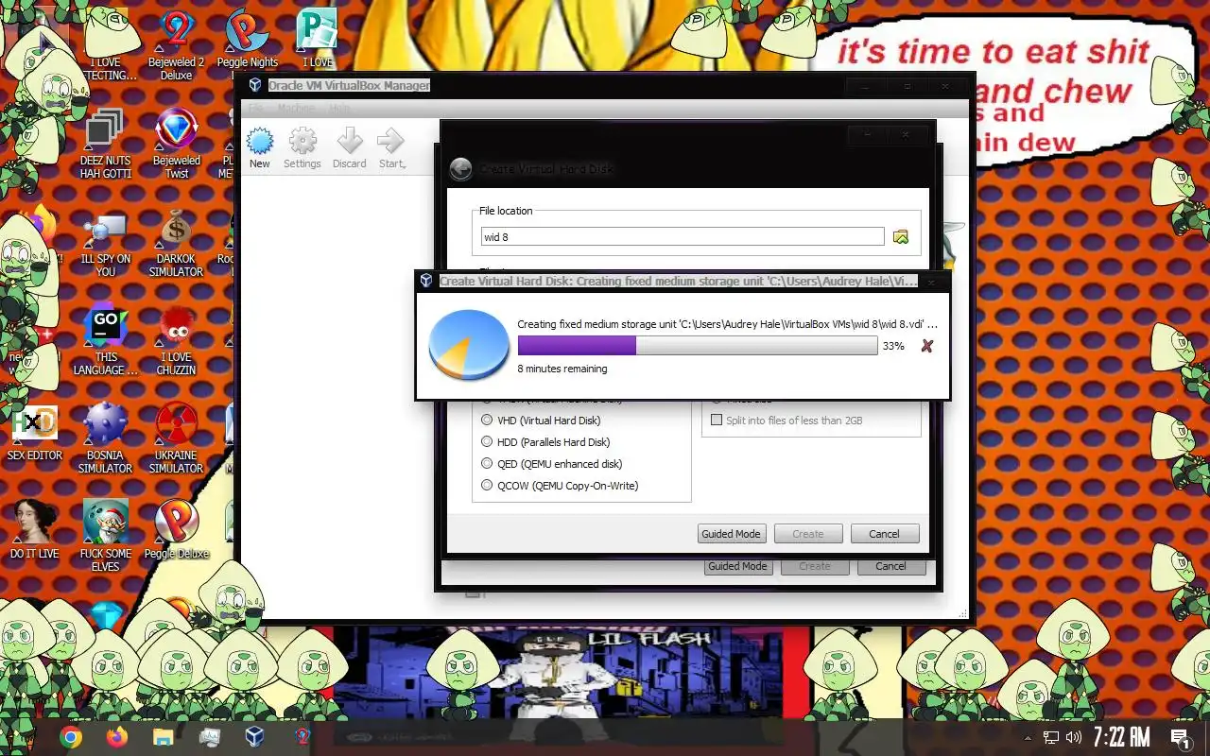Screen dimensions: 1210x756
Task: Click Cancel button in the rear dialog
Action: pos(890,567)
